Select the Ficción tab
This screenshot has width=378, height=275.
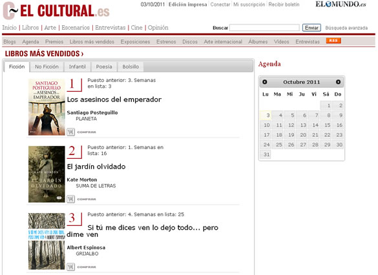17,66
